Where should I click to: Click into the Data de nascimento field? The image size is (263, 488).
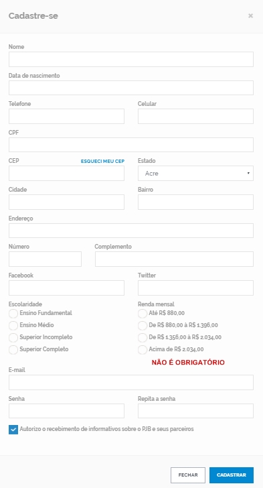[131, 88]
